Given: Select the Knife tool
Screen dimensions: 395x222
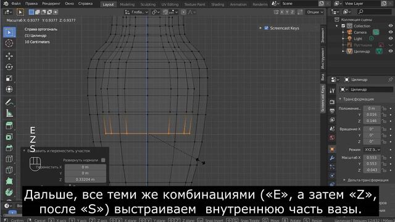Looking at the screenshot, I should tap(9, 170).
